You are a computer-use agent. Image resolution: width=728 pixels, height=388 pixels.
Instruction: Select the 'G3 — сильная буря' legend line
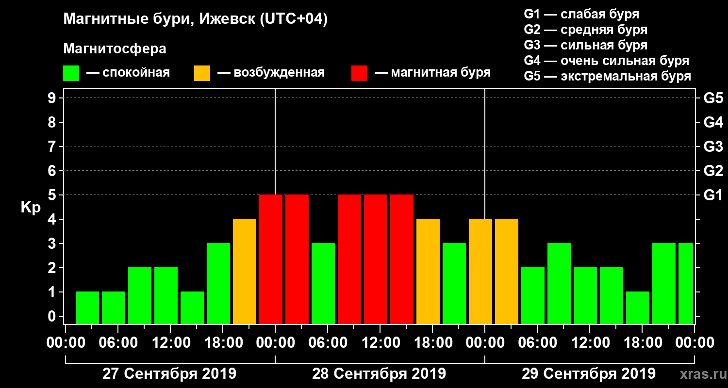(x=585, y=45)
